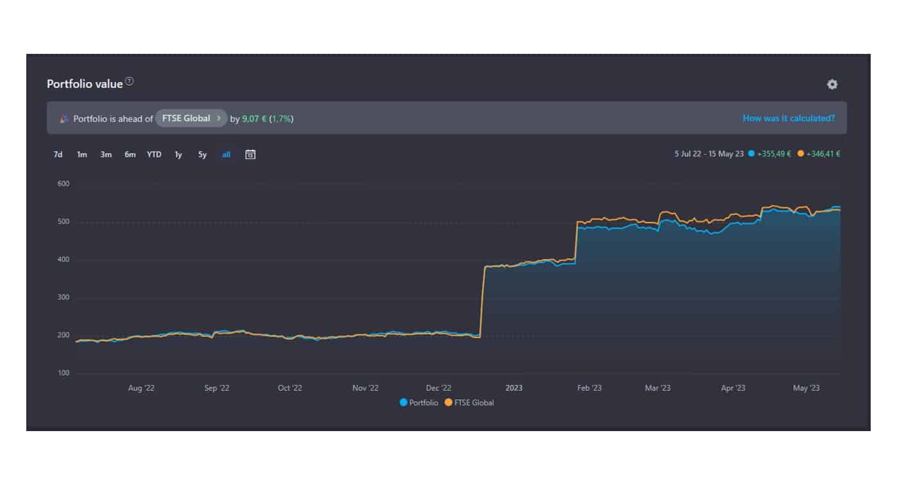Switch chart to 1y range

click(178, 155)
